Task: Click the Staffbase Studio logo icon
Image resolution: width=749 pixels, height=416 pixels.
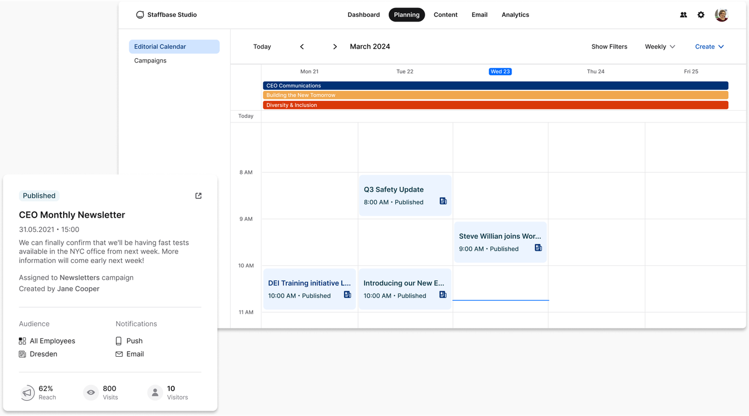Action: (140, 15)
